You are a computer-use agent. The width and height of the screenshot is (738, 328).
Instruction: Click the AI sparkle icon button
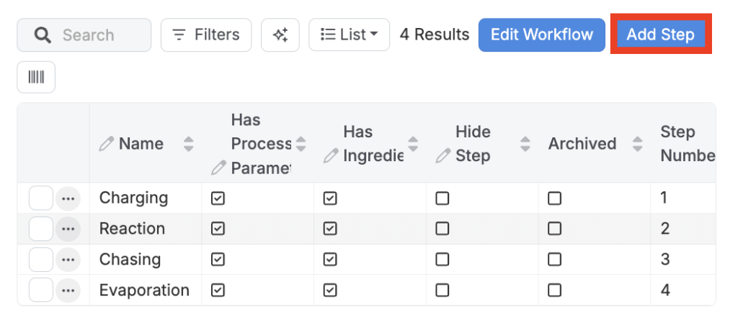(x=280, y=35)
